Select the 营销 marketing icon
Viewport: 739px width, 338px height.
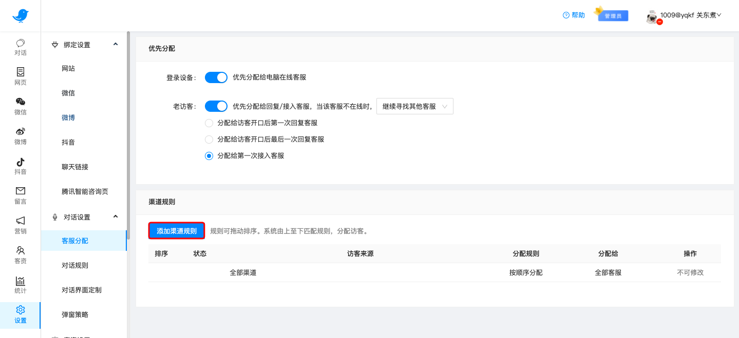tap(20, 225)
